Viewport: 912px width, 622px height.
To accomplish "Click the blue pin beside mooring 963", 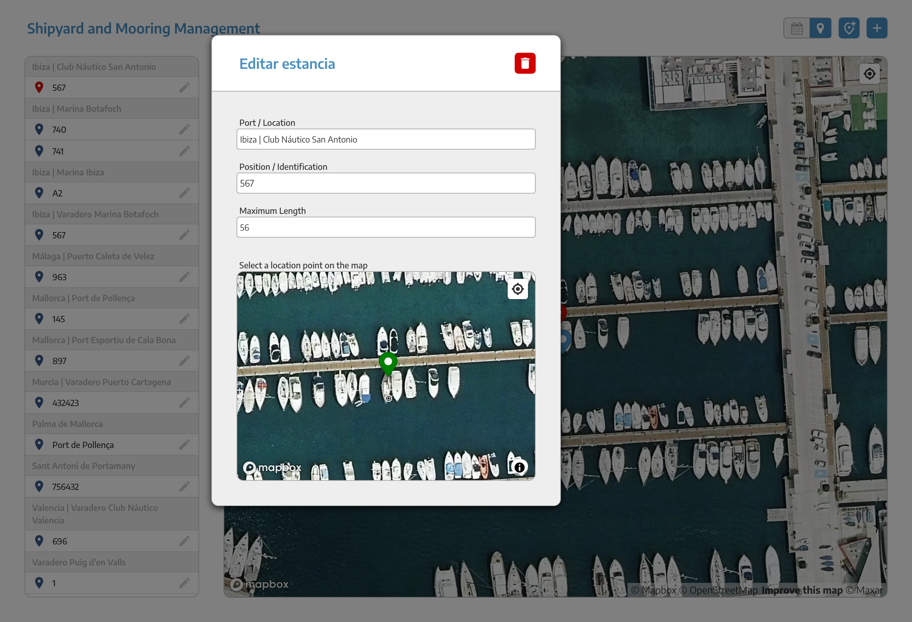I will [39, 277].
